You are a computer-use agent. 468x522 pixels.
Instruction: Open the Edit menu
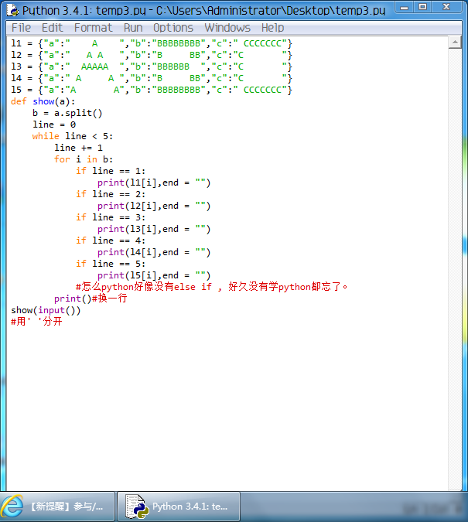point(52,28)
